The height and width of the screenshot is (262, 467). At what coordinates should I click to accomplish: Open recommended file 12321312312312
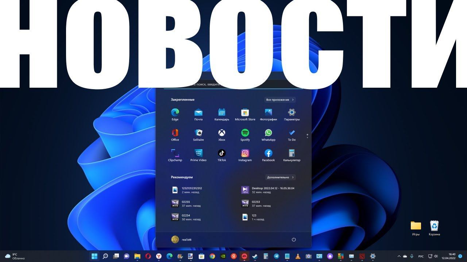pos(187,190)
